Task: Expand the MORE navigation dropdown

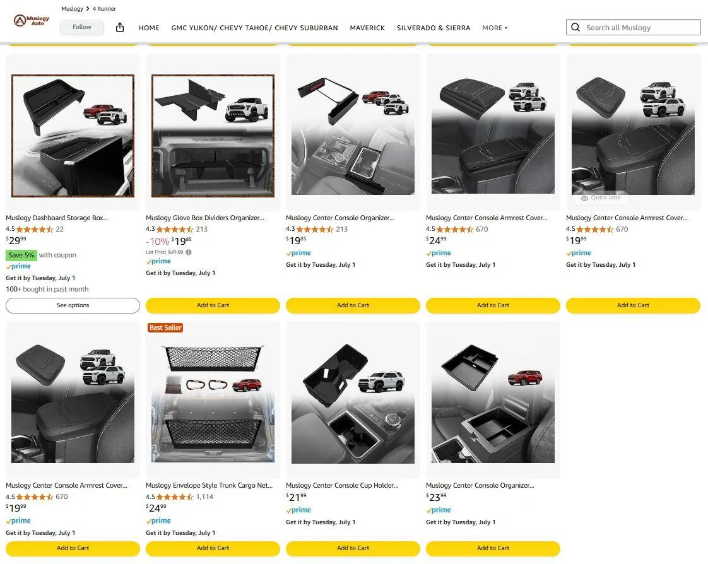Action: coord(495,28)
